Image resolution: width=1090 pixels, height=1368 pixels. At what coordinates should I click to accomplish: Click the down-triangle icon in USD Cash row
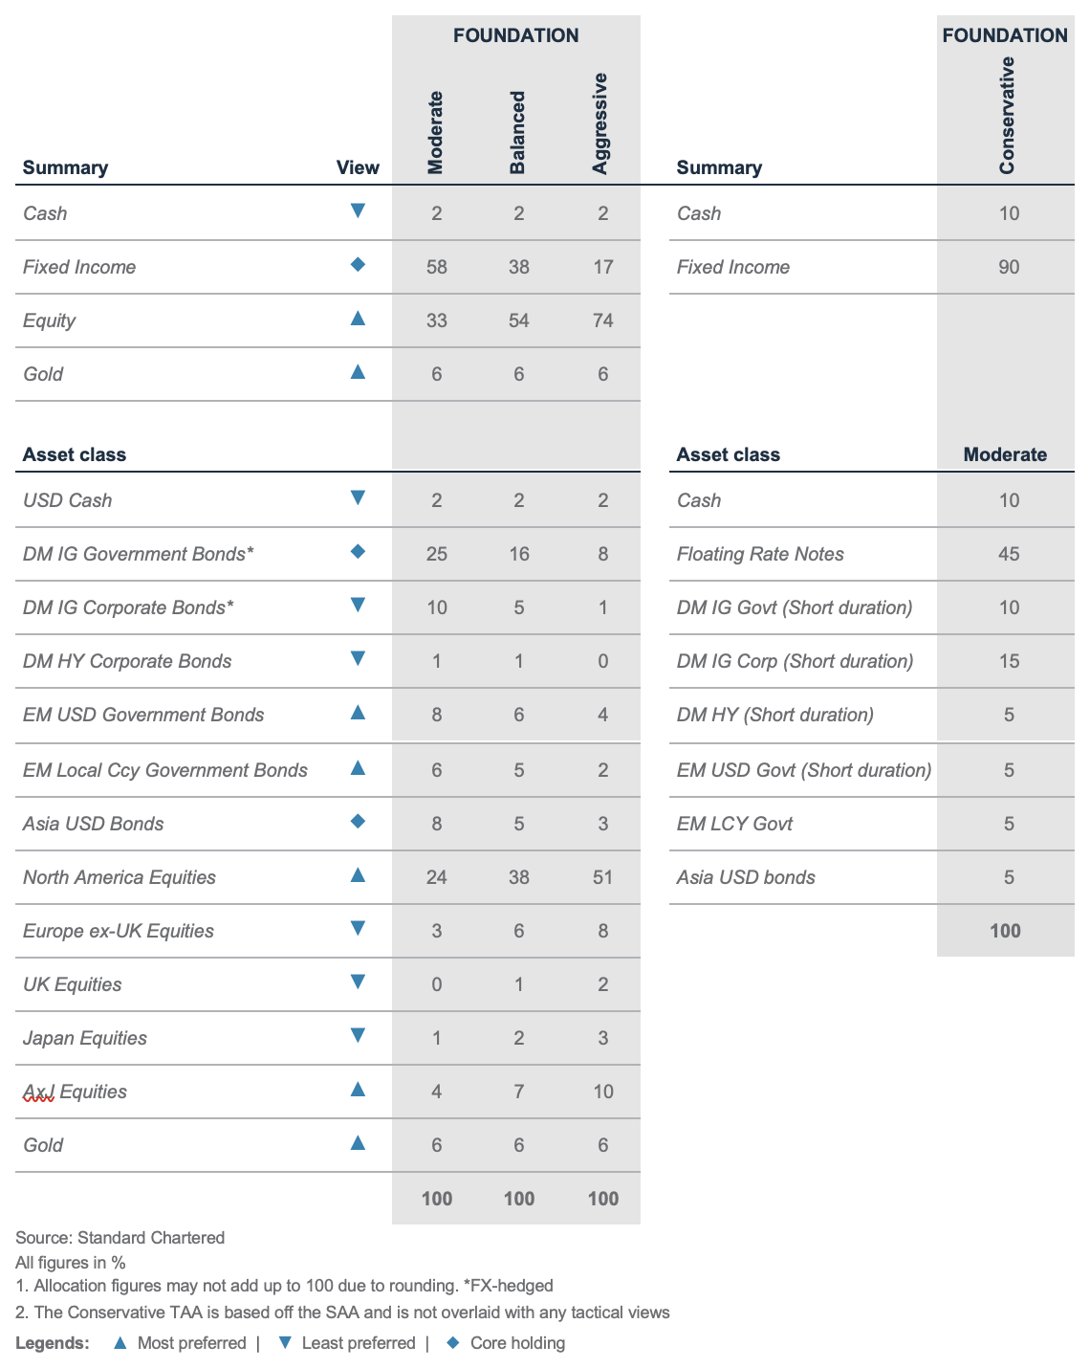click(x=358, y=497)
